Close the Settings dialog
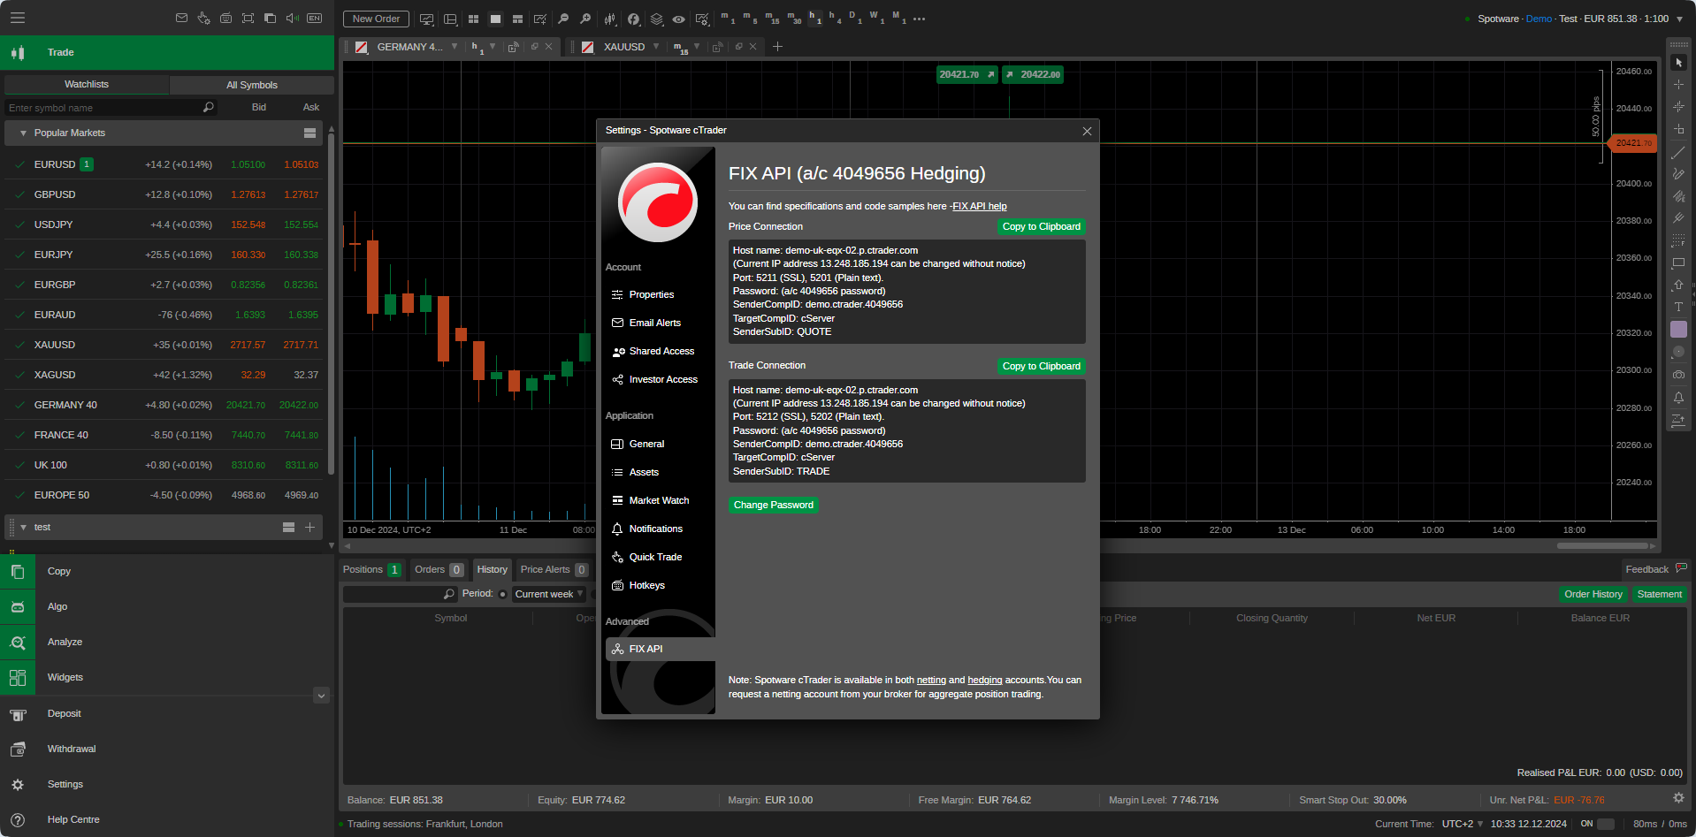Image resolution: width=1696 pixels, height=837 pixels. coord(1087,131)
